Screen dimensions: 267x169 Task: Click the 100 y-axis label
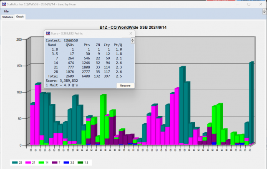pos(19,92)
